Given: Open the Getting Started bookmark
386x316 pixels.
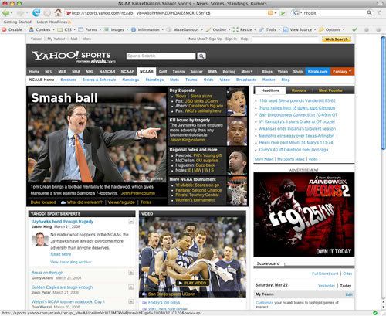Looking at the screenshot, I should (17, 22).
